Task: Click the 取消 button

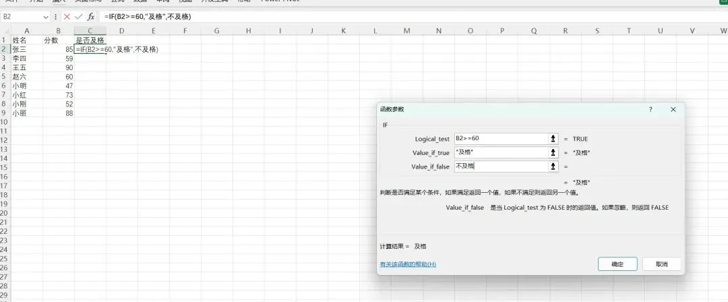Action: click(662, 264)
